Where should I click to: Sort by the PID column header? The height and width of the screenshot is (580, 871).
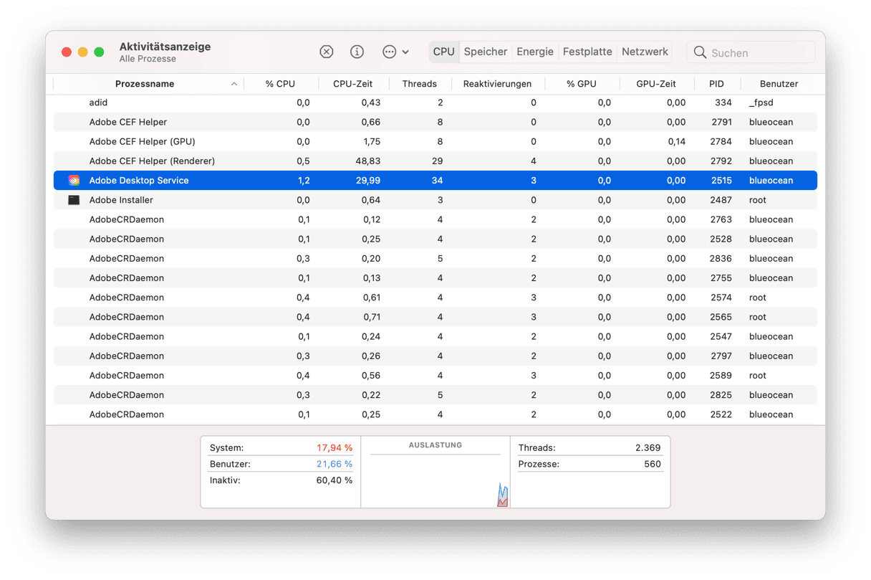pos(717,84)
